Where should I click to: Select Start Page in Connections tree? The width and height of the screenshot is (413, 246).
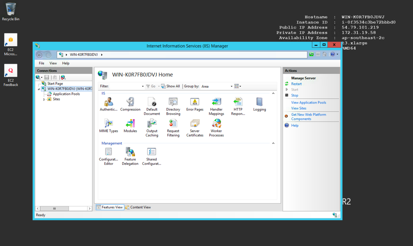coord(55,84)
